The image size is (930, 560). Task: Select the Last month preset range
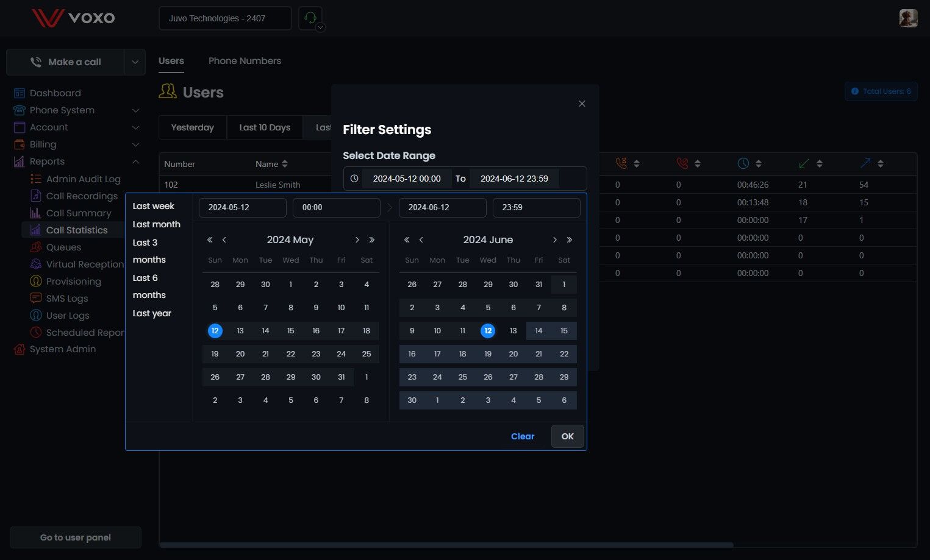pyautogui.click(x=157, y=224)
